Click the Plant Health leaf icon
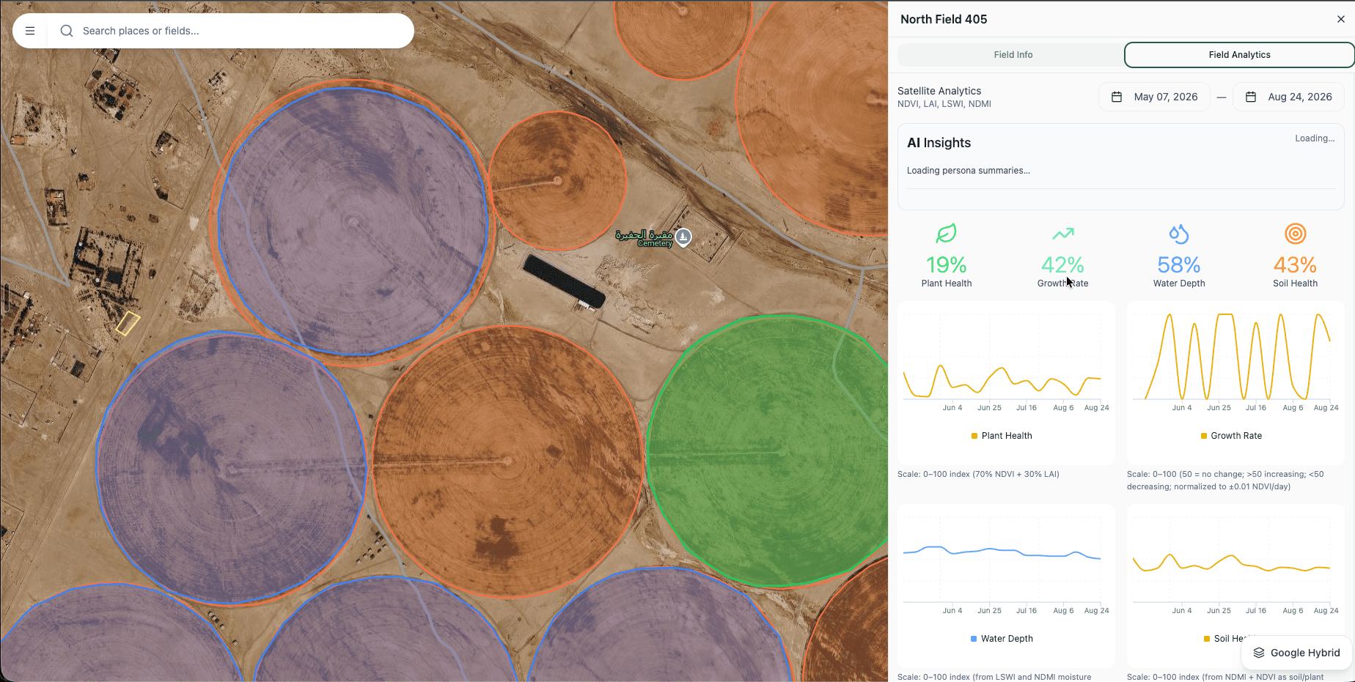The height and width of the screenshot is (682, 1355). coord(947,234)
